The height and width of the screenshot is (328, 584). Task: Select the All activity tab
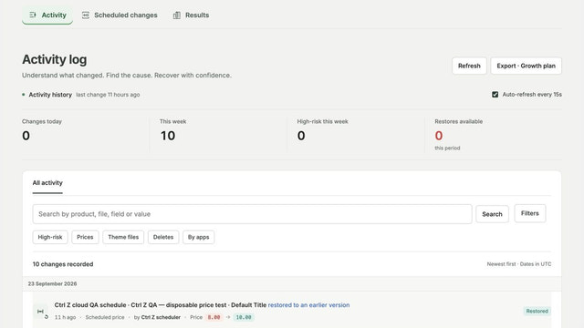point(47,183)
